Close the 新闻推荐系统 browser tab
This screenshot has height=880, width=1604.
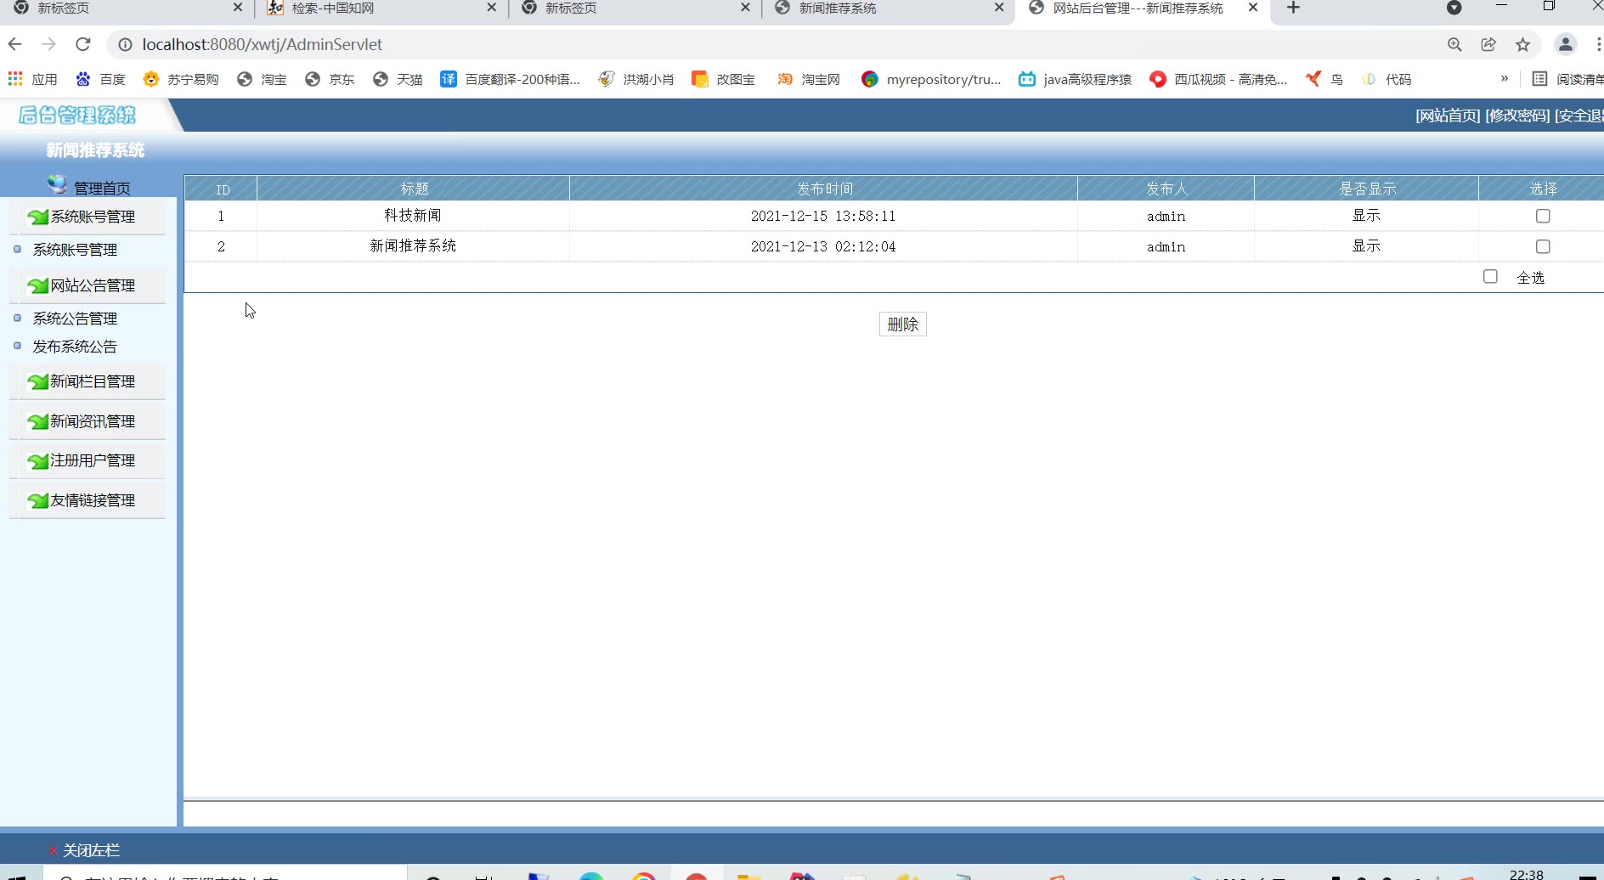point(999,8)
